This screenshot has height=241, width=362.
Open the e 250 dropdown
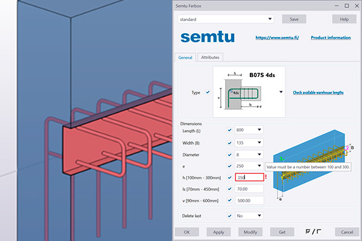tap(249, 166)
